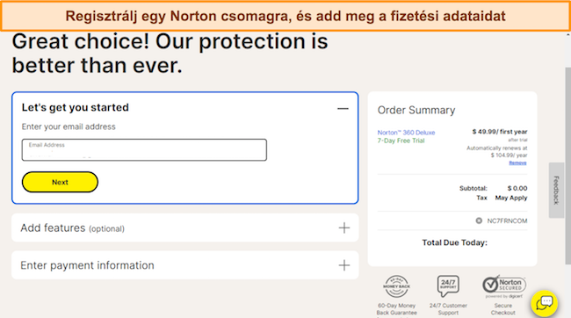The height and width of the screenshot is (318, 571).
Task: Click the page vertical scrollbar
Action: (567, 166)
